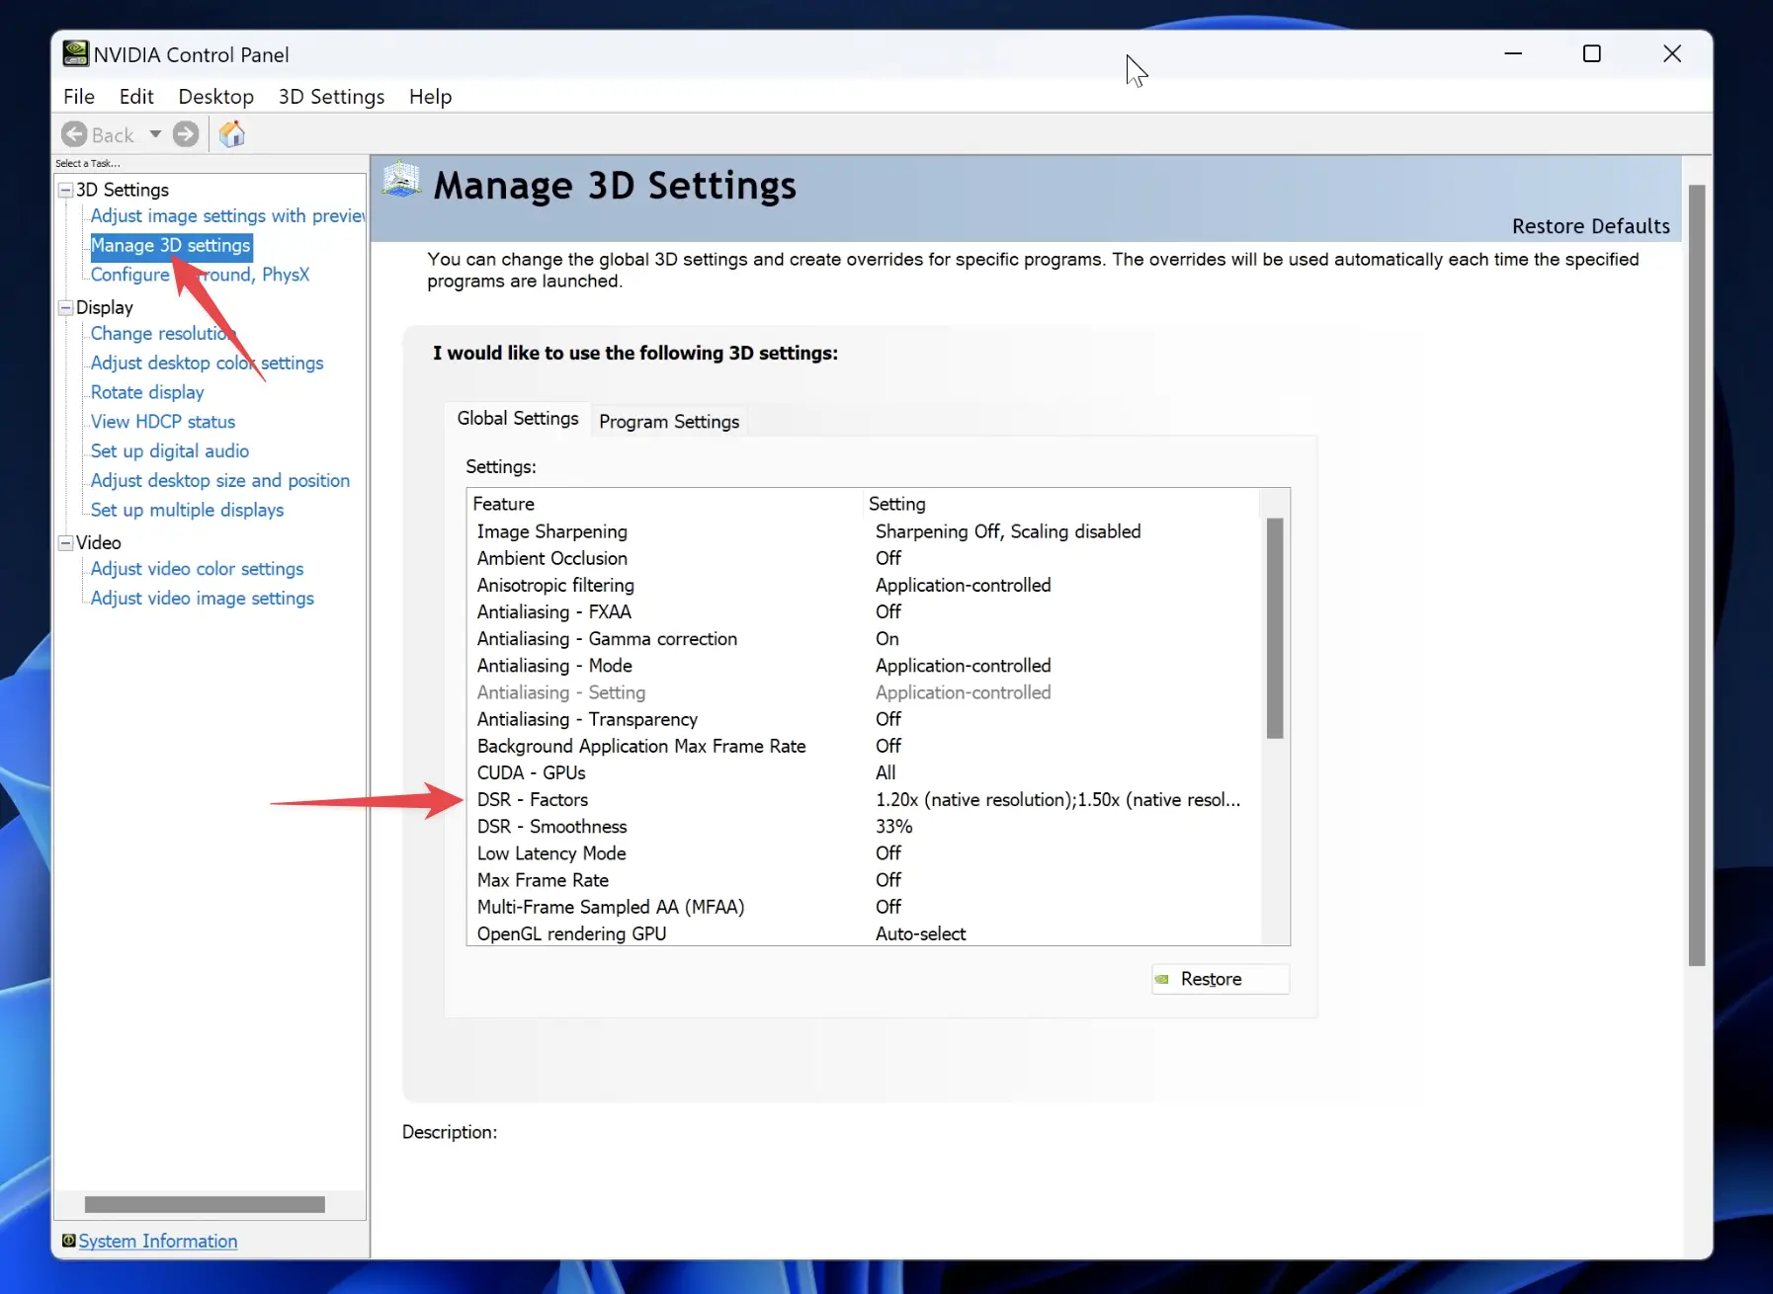Collapse the 3D Settings tree node
1773x1294 pixels.
coord(65,190)
